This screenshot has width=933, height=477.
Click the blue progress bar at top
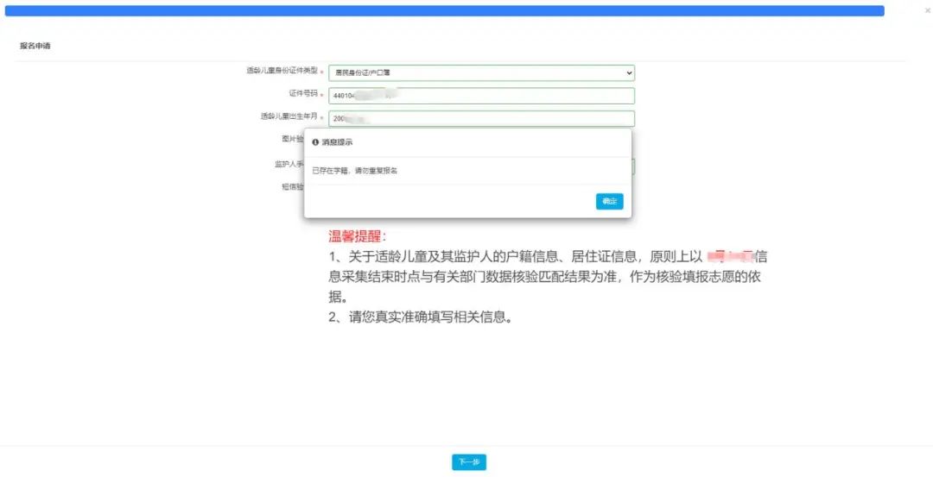pos(442,11)
